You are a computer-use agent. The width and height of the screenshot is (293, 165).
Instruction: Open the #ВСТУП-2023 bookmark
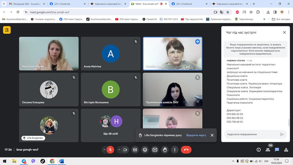tap(169, 19)
